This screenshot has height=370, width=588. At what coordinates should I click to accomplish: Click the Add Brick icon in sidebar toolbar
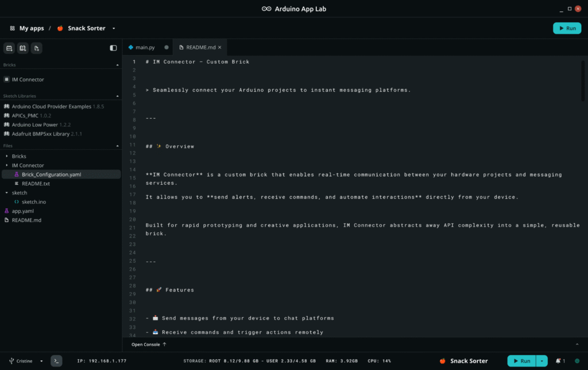point(9,48)
